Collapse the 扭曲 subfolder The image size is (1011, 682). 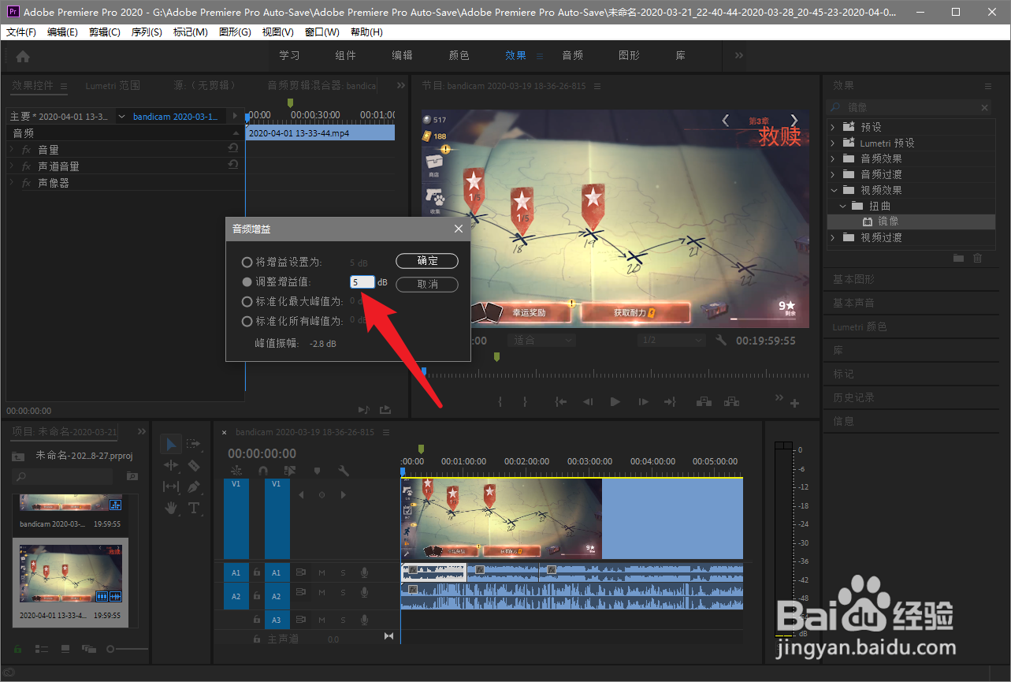pyautogui.click(x=844, y=206)
